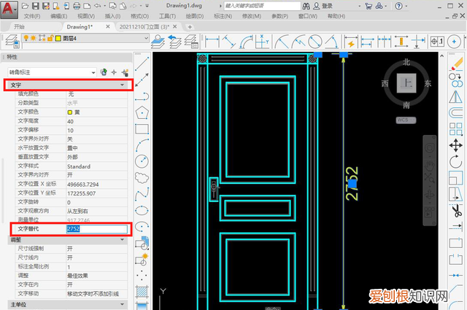Viewport: 467px width, 310px height.
Task: Click the 文字替代 input field
Action: pyautogui.click(x=96, y=228)
